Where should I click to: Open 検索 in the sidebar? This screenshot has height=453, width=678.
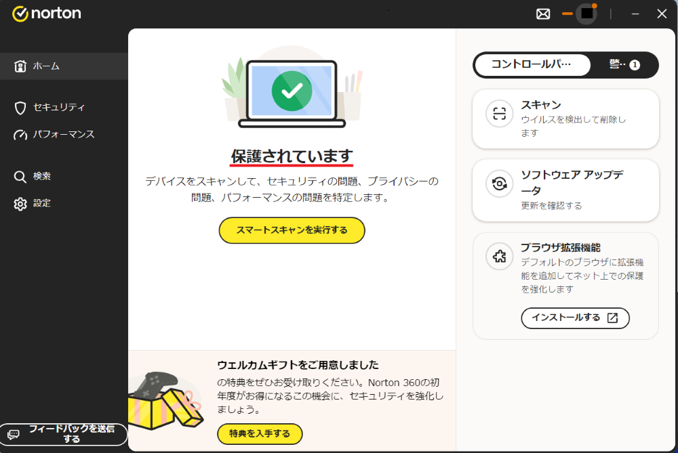click(64, 176)
